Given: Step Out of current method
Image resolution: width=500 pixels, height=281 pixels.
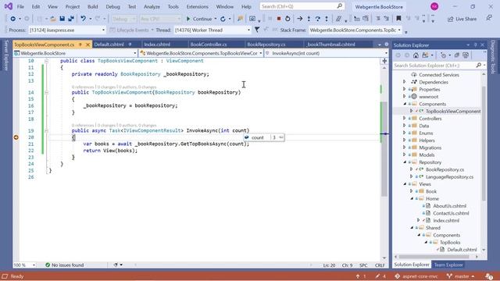Looking at the screenshot, I should click(x=327, y=19).
